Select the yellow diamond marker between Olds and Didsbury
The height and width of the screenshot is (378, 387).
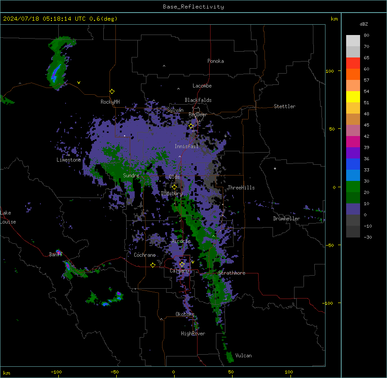(174, 187)
